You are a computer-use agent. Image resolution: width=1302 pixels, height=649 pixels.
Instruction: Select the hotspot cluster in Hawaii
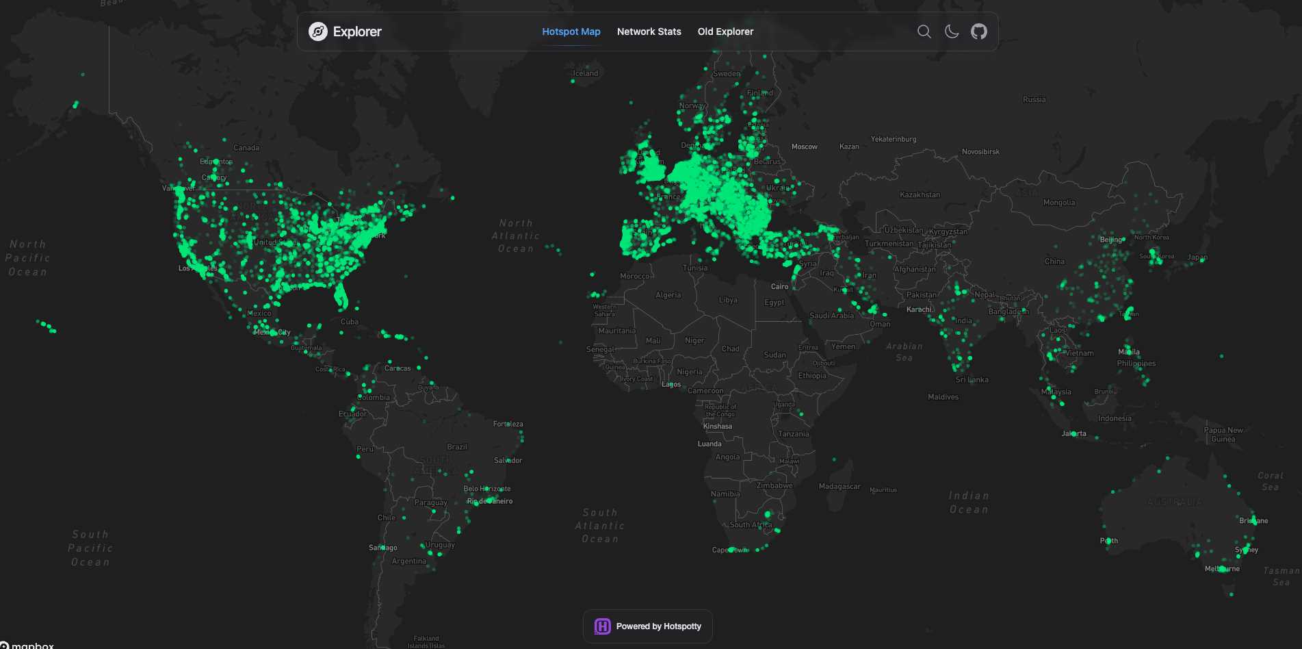[x=47, y=326]
